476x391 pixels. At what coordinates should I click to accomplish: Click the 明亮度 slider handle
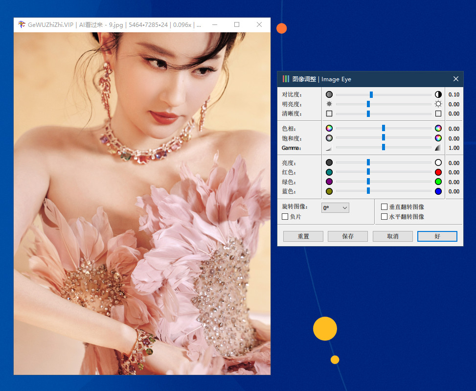pos(368,104)
